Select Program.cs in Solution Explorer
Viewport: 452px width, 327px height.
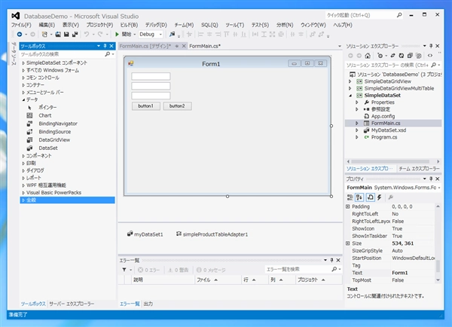point(384,137)
